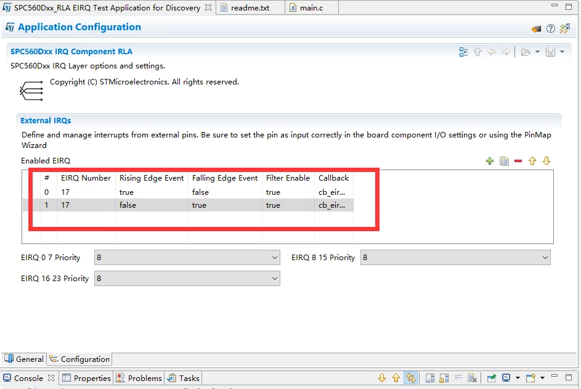Image resolution: width=581 pixels, height=389 pixels.
Task: Open the new console dropdown arrow
Action: coord(542,378)
